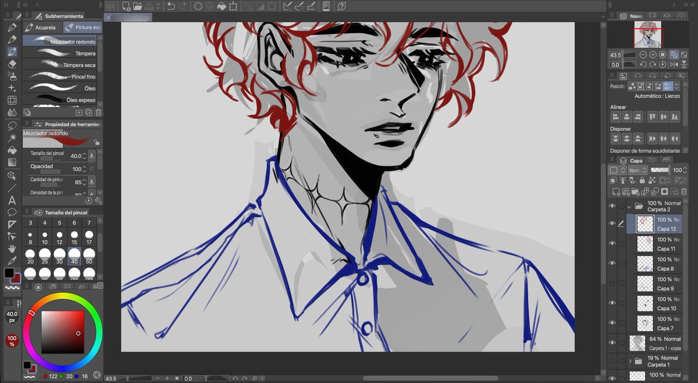
Task: Create new canvas from command bar
Action: (x=126, y=6)
